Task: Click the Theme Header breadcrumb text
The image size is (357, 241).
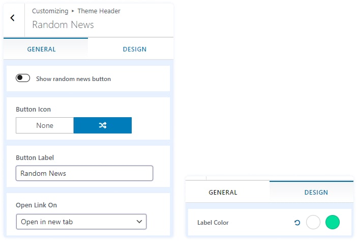Action: point(99,11)
